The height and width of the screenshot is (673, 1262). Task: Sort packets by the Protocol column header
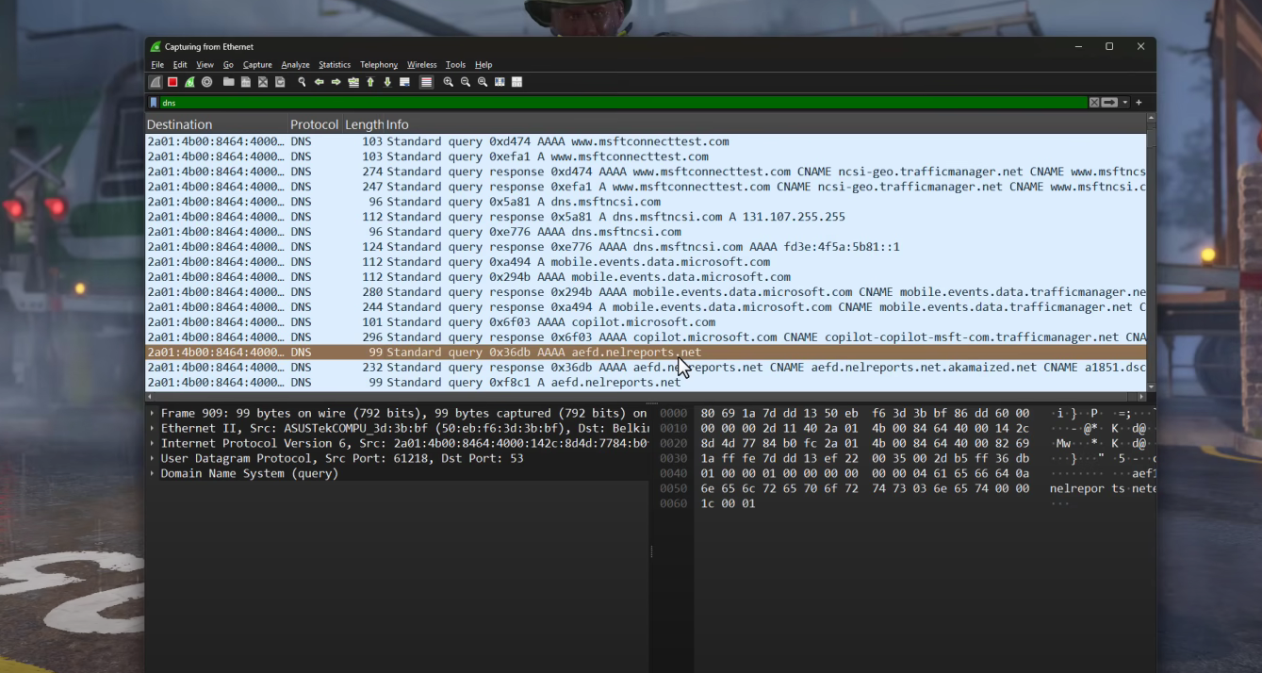click(316, 124)
